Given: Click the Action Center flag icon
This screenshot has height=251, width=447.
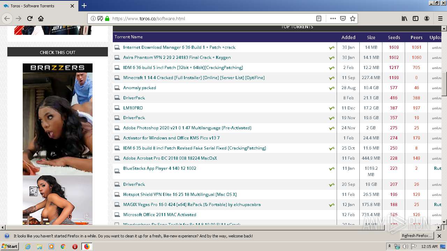Looking at the screenshot, I should point(414,246).
